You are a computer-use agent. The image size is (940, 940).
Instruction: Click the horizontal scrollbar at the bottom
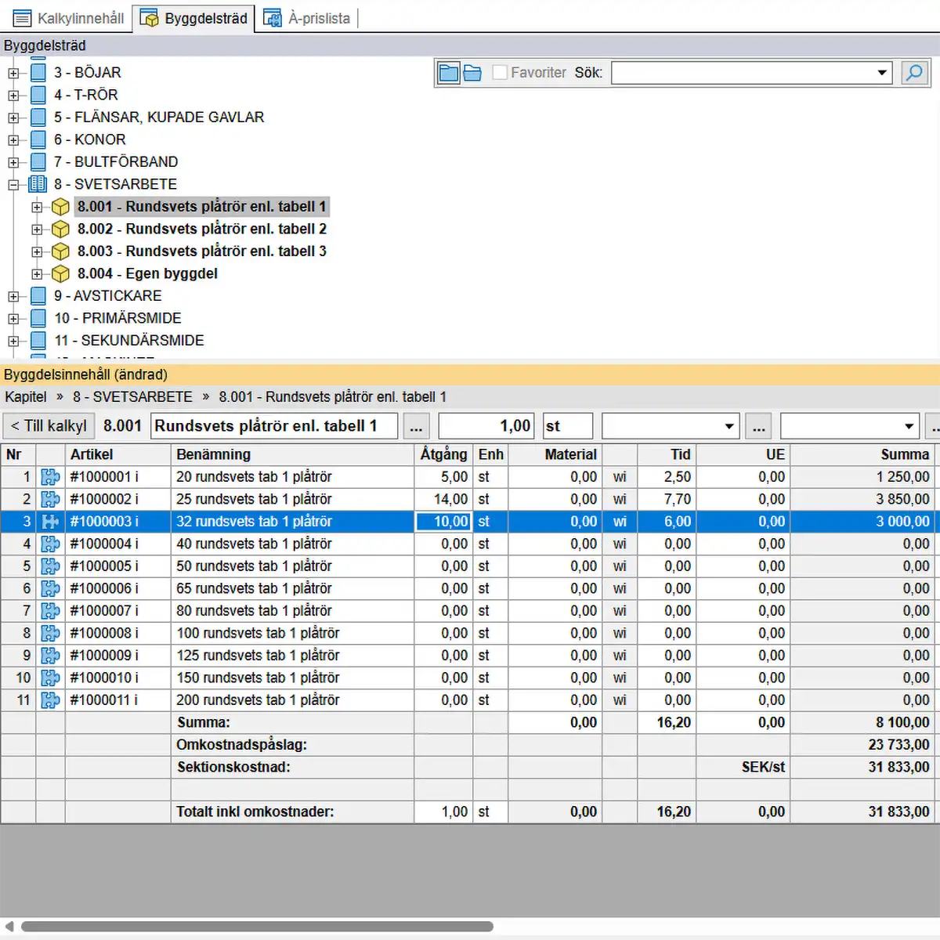(x=257, y=927)
